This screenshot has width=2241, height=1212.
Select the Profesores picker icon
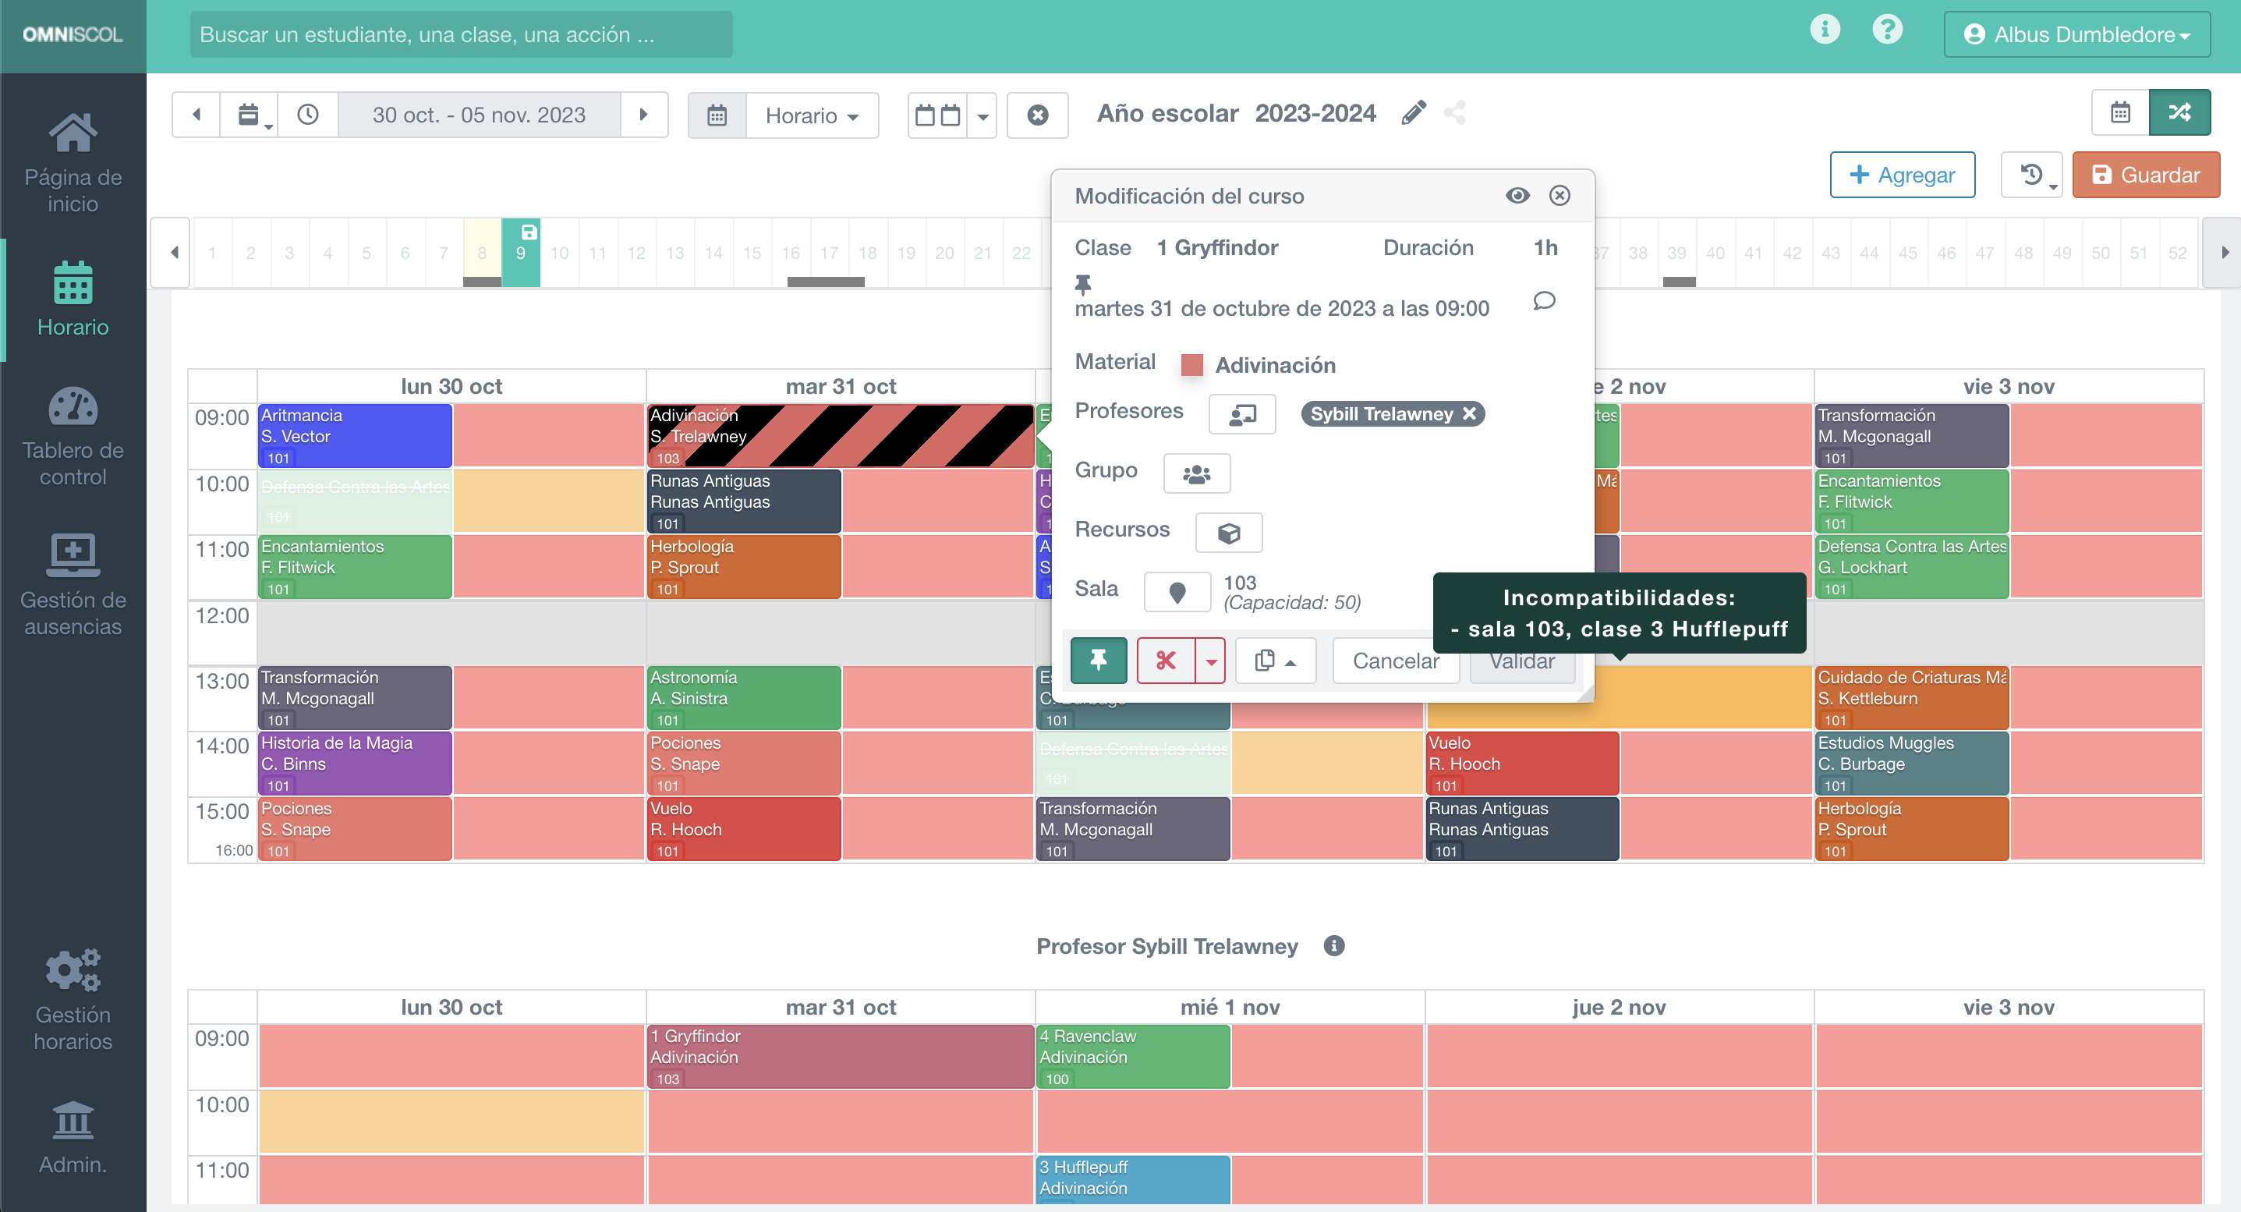[1241, 414]
